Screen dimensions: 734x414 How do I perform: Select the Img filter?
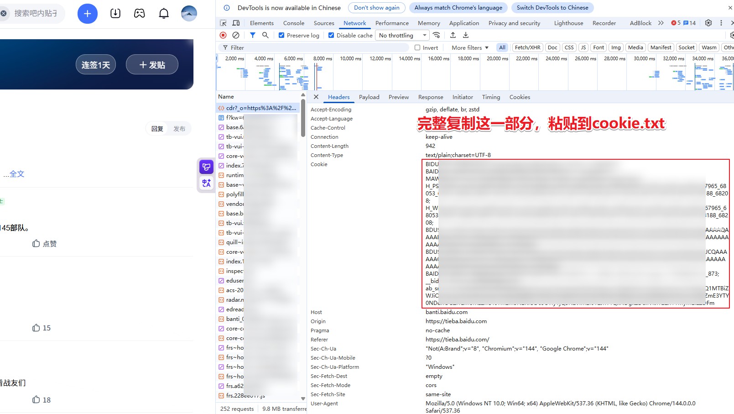click(x=616, y=47)
